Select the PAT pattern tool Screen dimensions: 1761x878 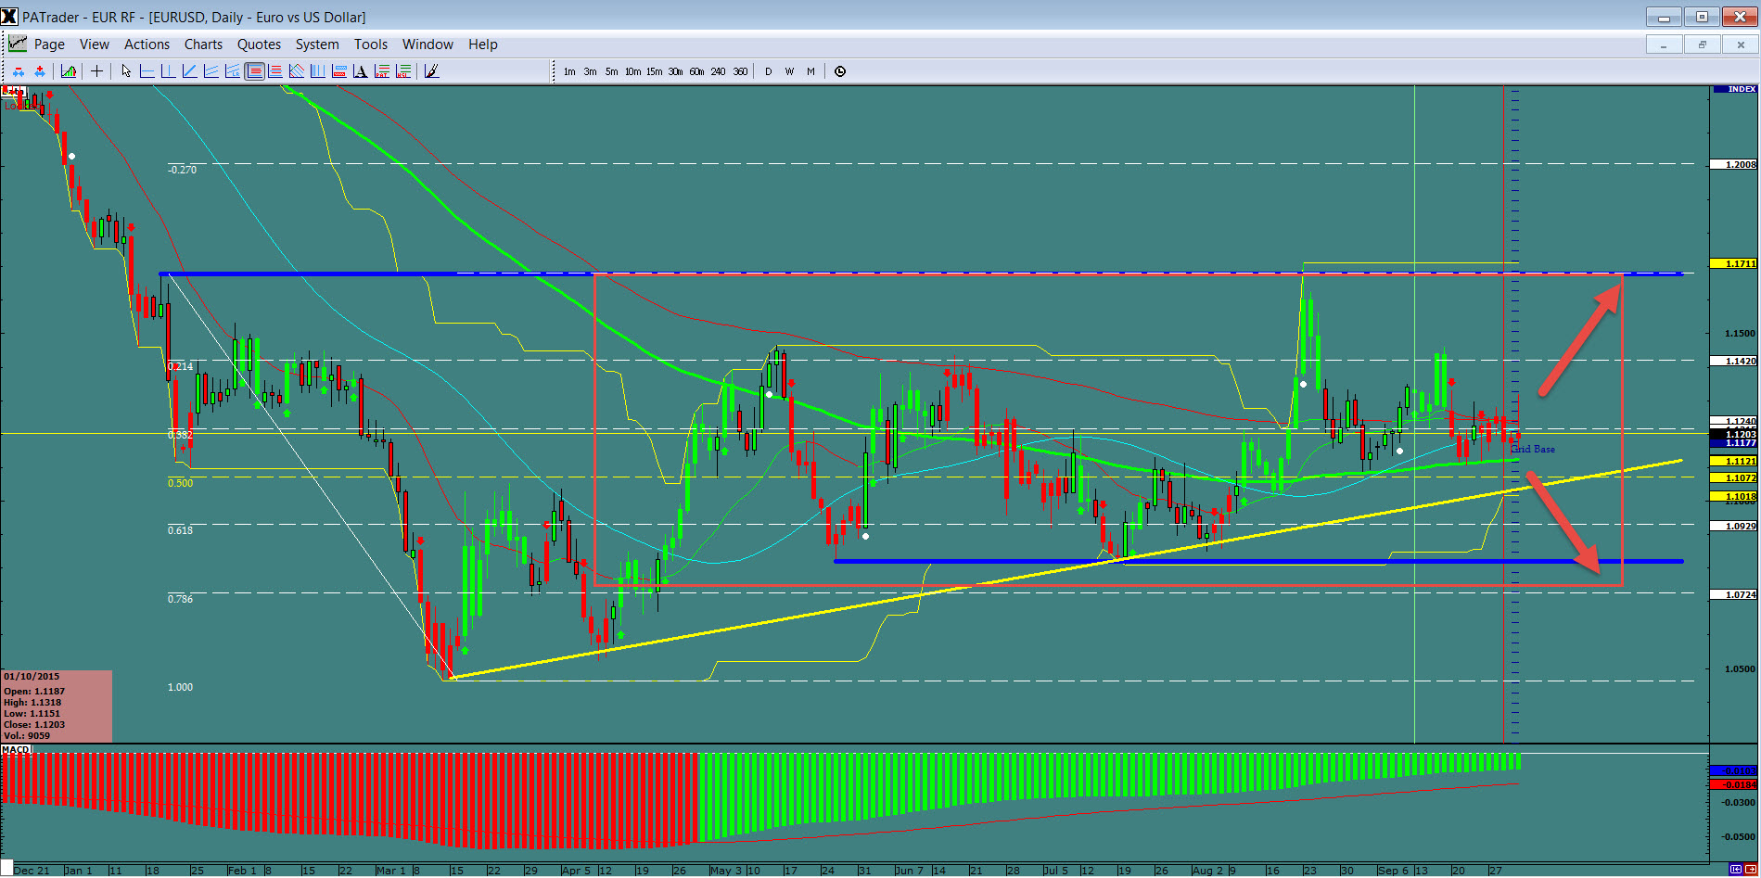click(x=382, y=71)
